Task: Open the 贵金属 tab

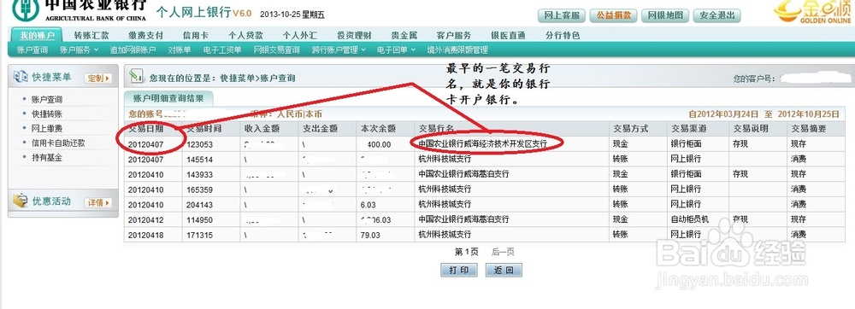Action: coord(404,35)
